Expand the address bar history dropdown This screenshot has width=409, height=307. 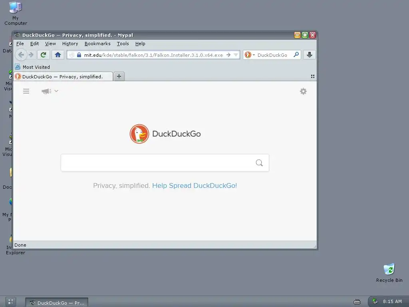click(x=236, y=55)
